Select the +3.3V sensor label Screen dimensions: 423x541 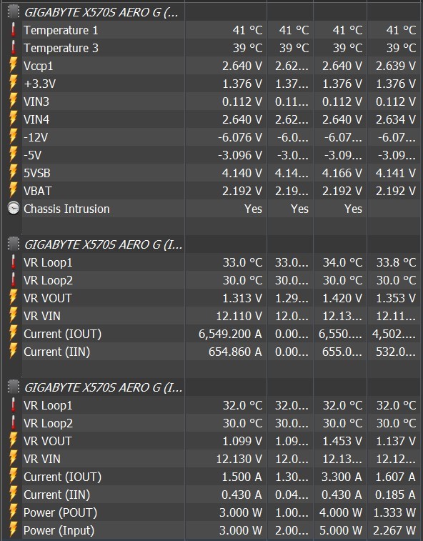click(40, 84)
